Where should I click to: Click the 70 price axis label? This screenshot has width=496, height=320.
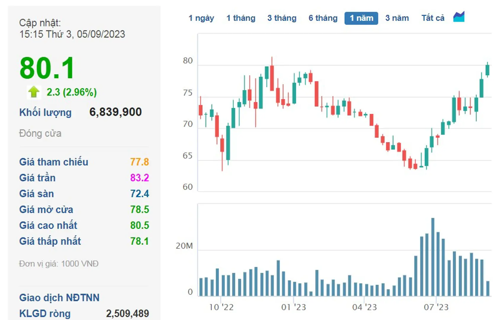pyautogui.click(x=188, y=124)
